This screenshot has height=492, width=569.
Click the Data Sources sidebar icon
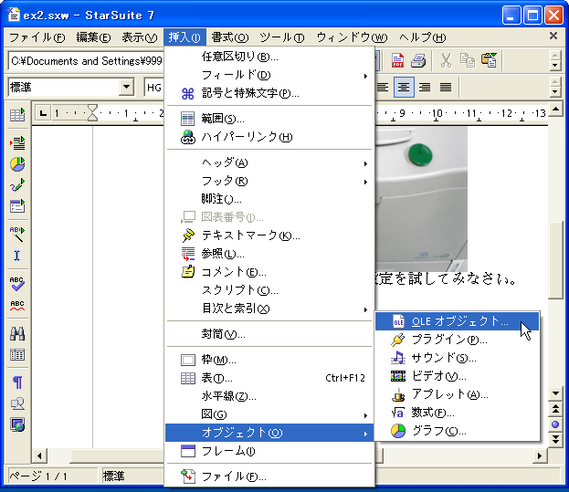[x=17, y=354]
